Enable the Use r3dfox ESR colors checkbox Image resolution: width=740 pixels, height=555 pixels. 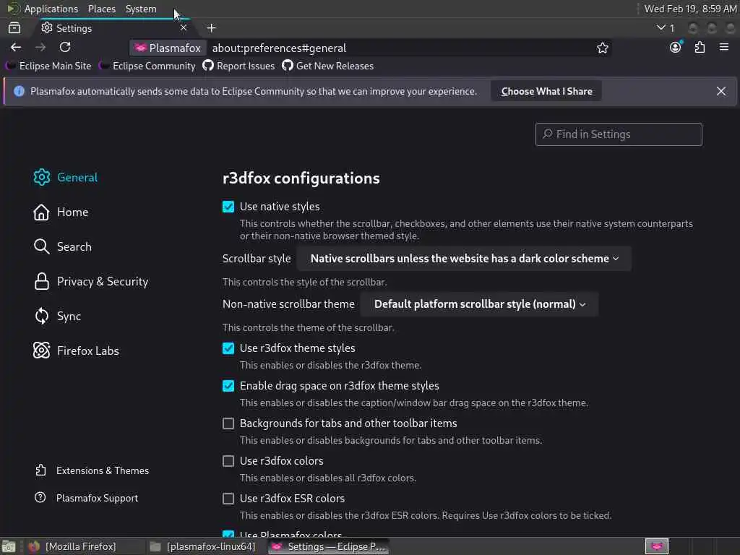point(228,499)
